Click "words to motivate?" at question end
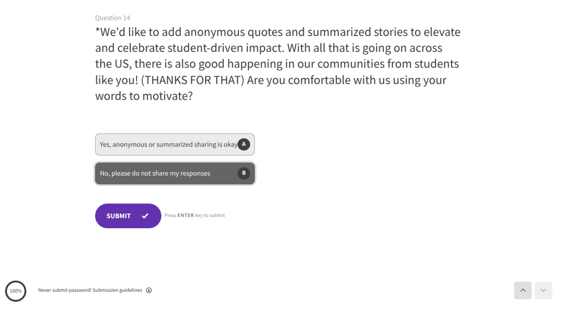The width and height of the screenshot is (564, 311). tap(144, 96)
